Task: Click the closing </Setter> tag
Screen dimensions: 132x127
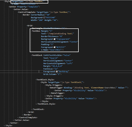Action: (13, 123)
